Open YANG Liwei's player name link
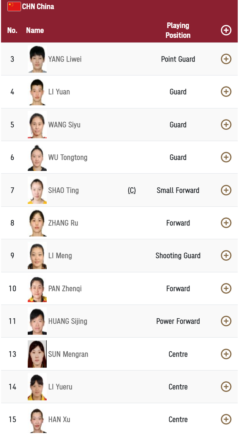The image size is (243, 434). pos(65,59)
